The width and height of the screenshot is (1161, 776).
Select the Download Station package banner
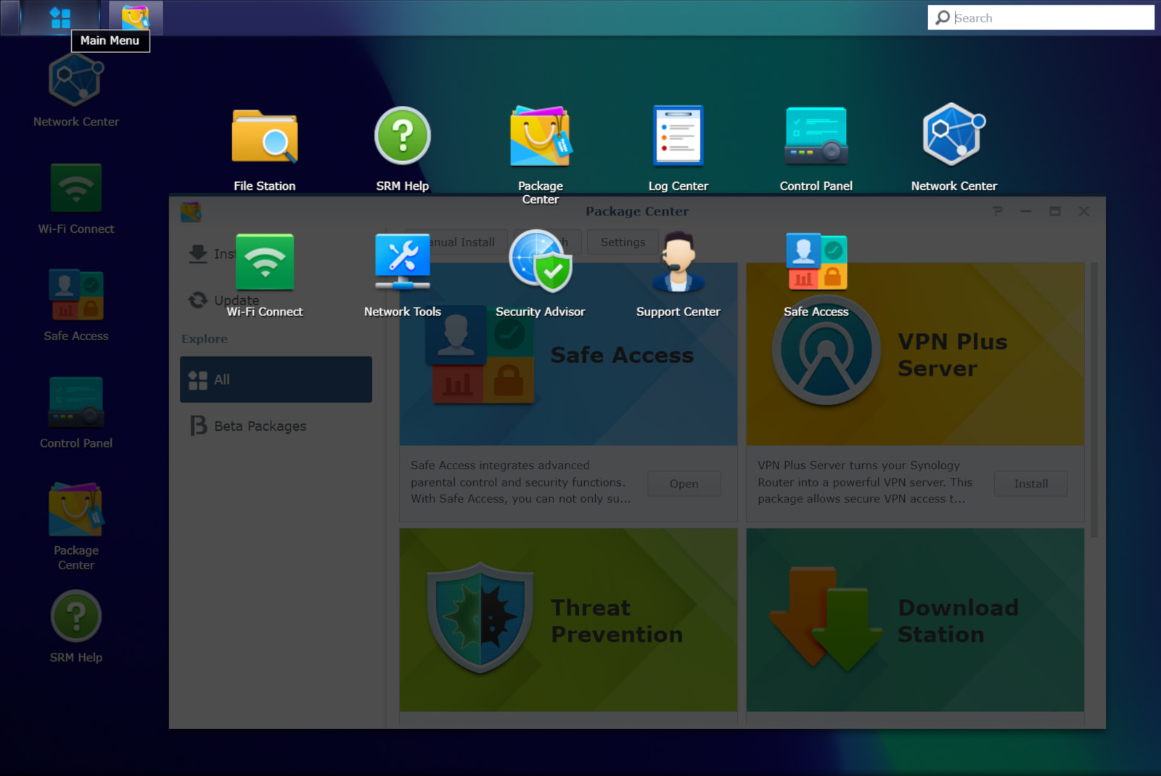coord(915,620)
